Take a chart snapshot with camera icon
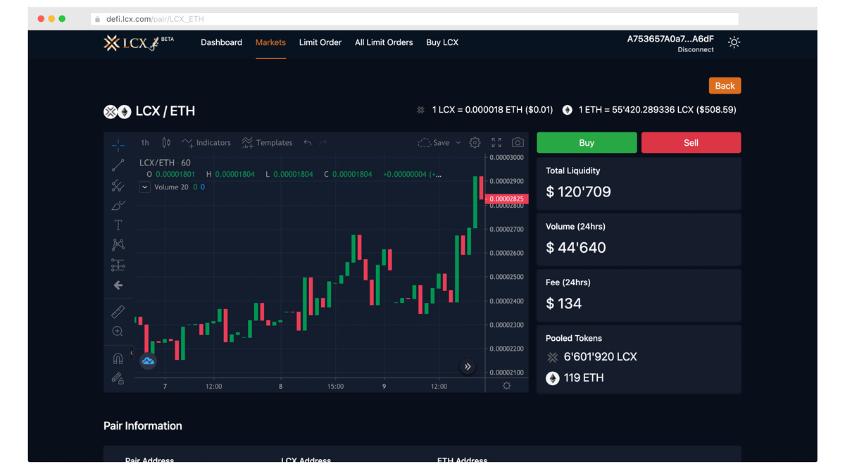845x469 pixels. (518, 143)
